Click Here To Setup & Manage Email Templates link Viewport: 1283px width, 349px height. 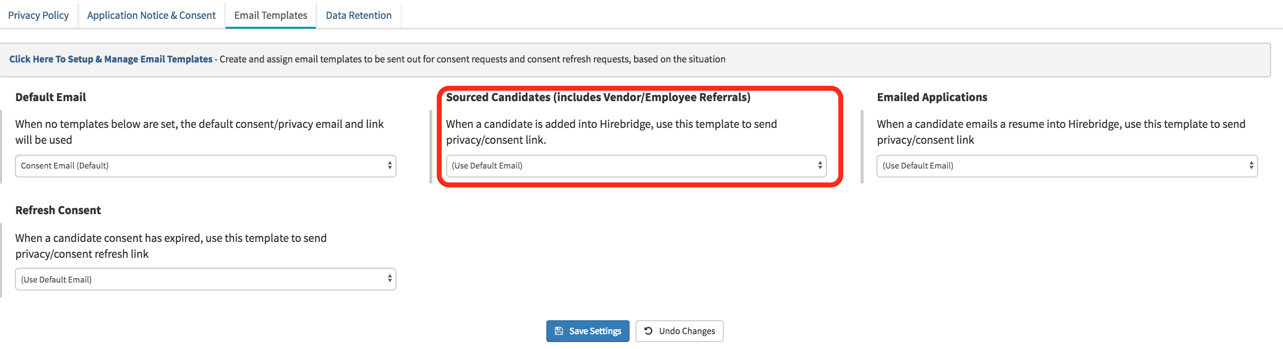(110, 59)
